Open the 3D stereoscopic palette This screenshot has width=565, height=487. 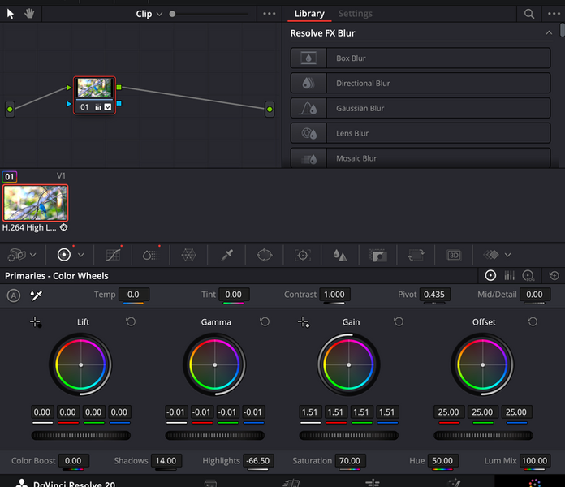coord(454,255)
